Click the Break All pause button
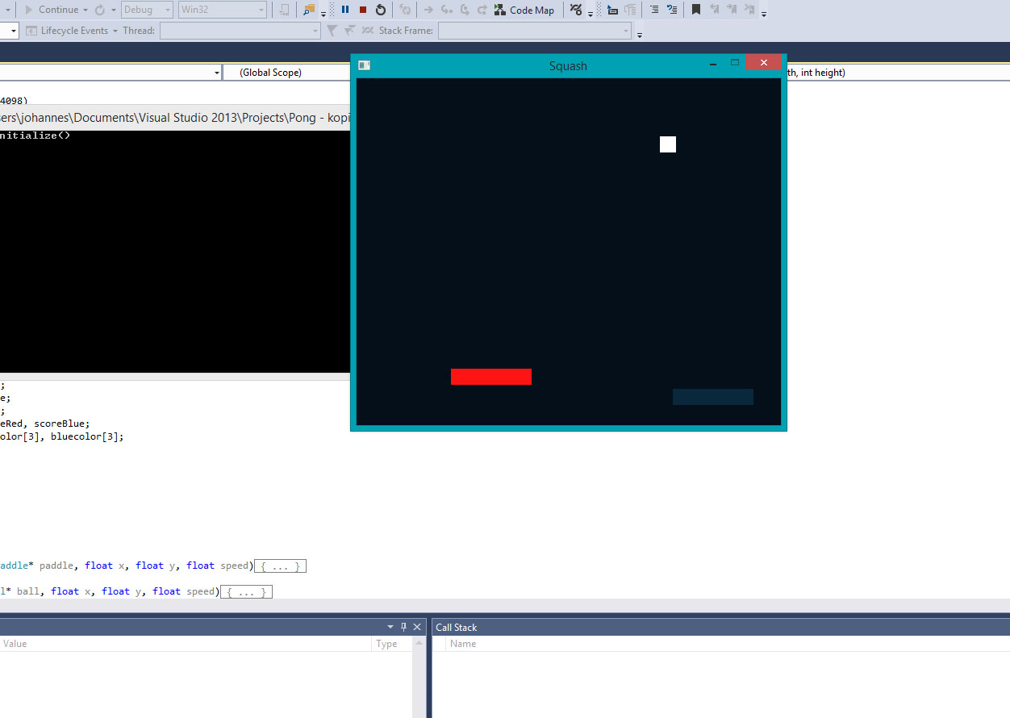 click(x=345, y=10)
